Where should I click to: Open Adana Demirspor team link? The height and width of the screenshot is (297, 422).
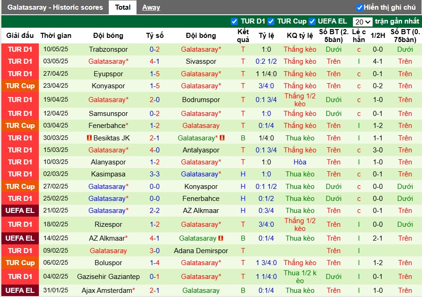pyautogui.click(x=201, y=251)
